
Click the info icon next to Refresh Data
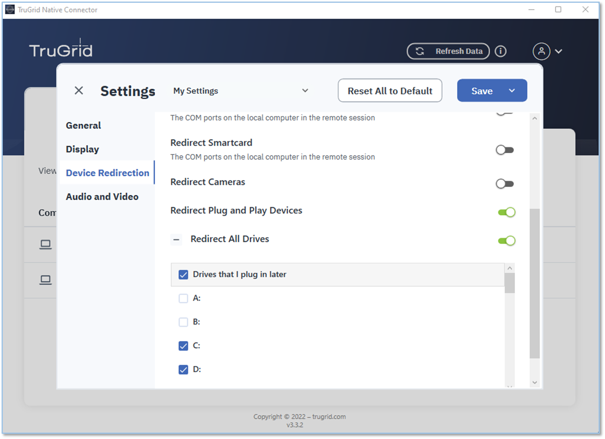(x=501, y=51)
